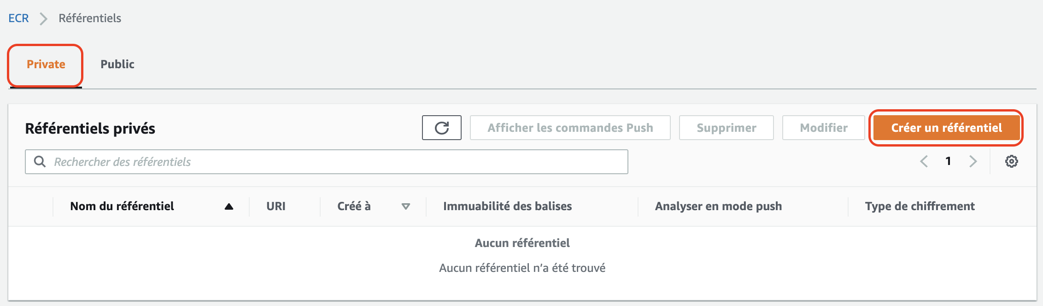
Task: Click ascending sort arrow for Nom du référentiel
Action: click(x=229, y=206)
